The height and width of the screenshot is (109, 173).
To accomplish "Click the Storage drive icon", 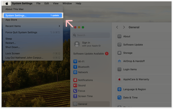I will click(119, 53).
